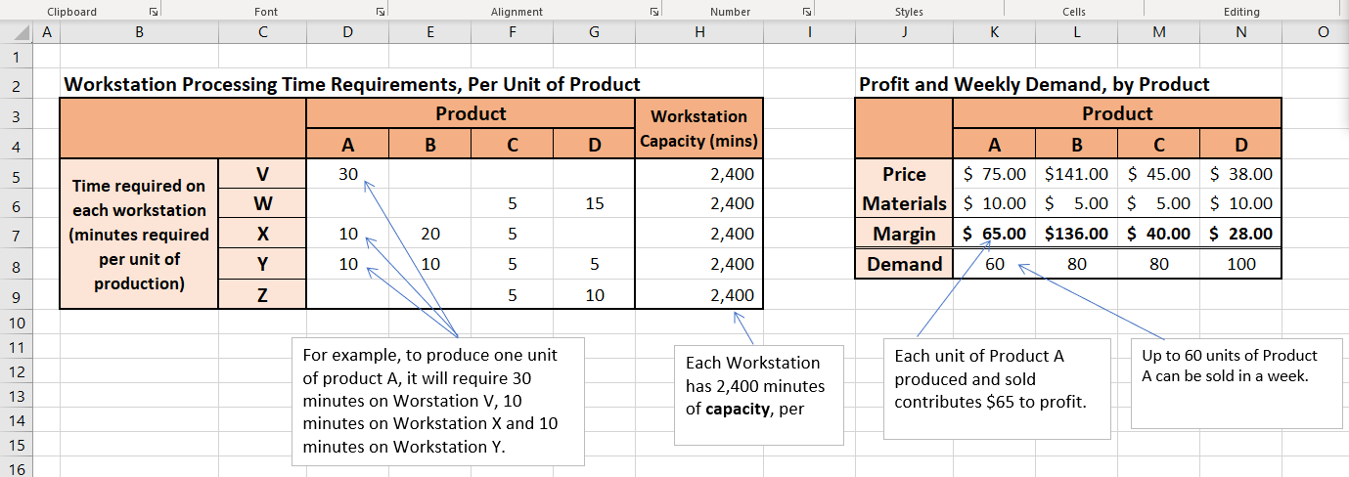Open the Alignment dialog launcher
This screenshot has width=1349, height=477.
click(x=653, y=12)
